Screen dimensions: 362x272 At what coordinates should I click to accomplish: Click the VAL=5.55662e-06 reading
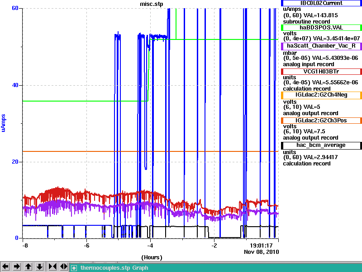point(335,83)
